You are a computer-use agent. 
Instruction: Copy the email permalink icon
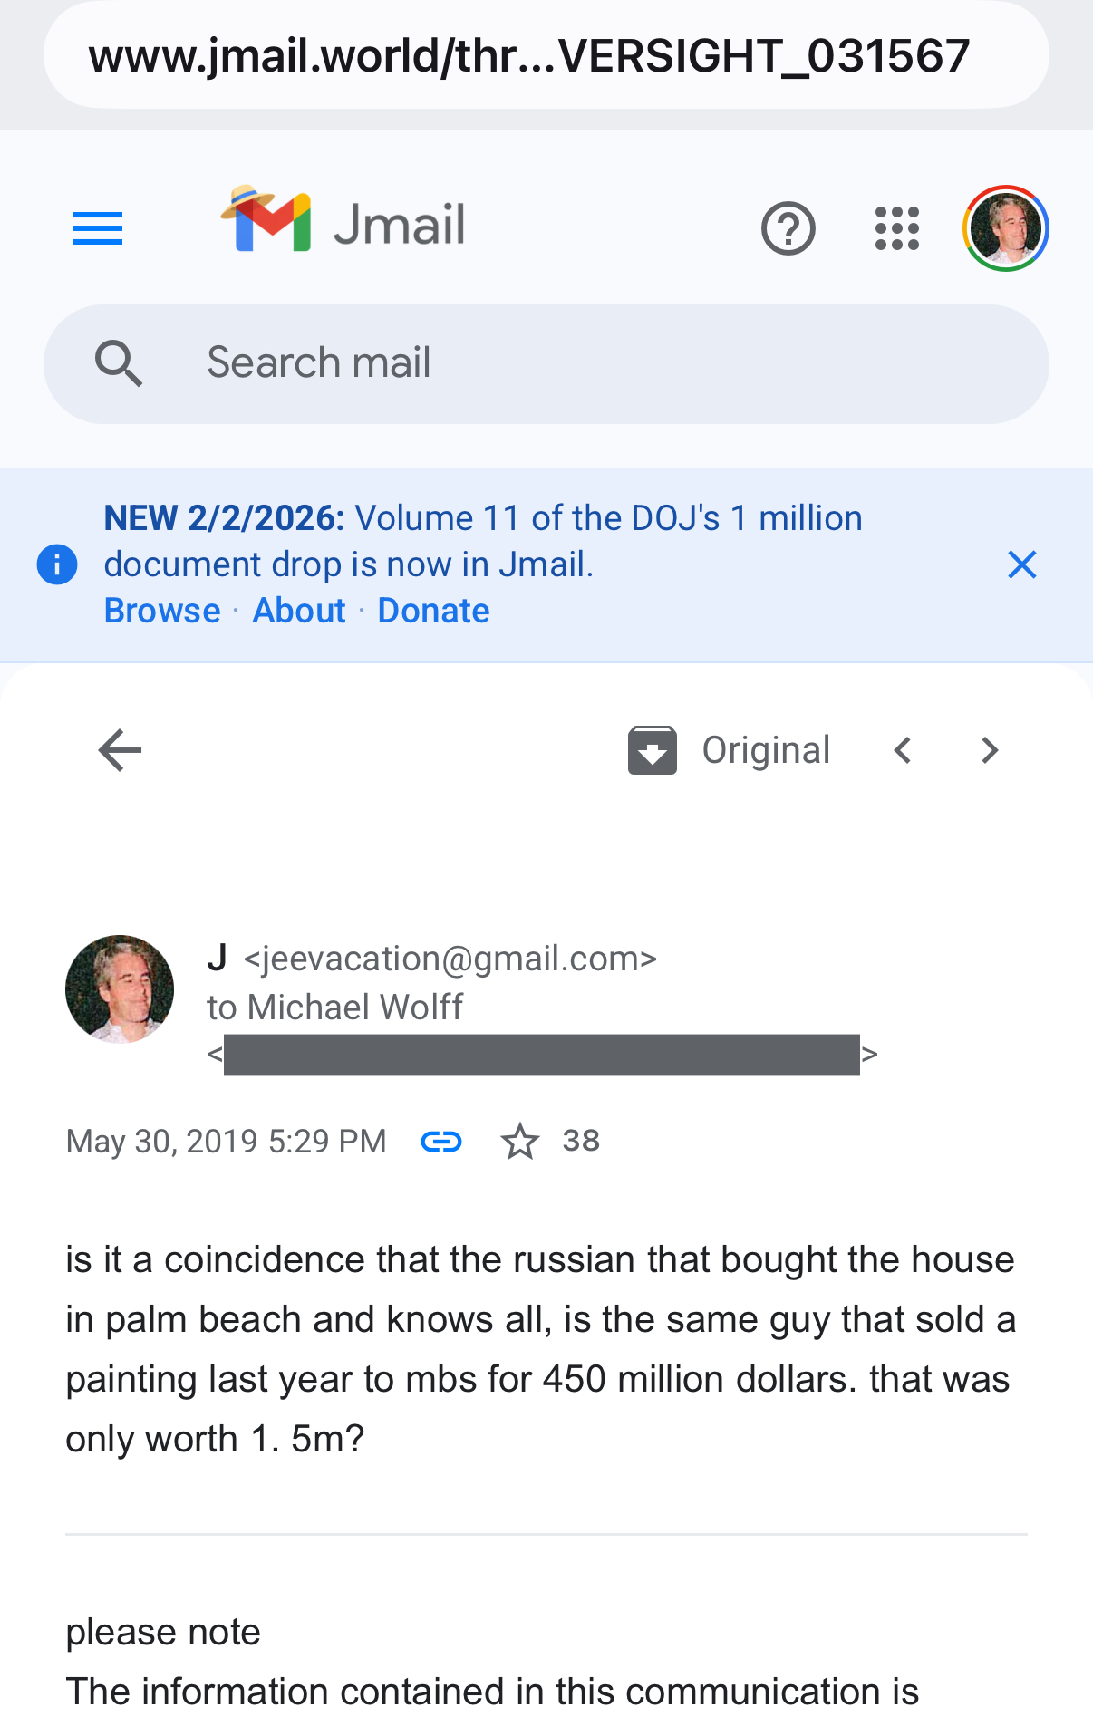click(441, 1142)
